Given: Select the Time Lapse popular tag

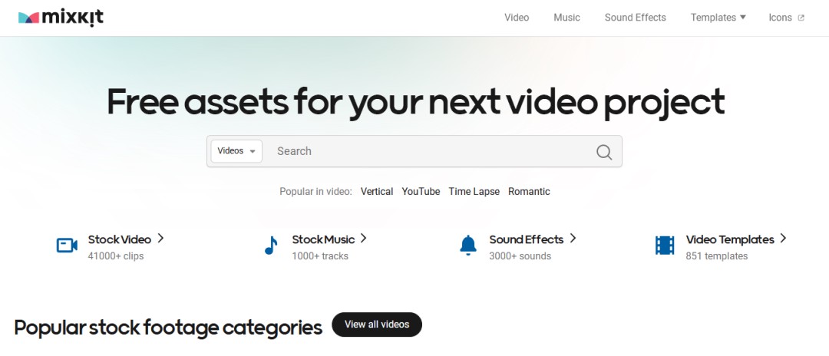Looking at the screenshot, I should [x=474, y=192].
